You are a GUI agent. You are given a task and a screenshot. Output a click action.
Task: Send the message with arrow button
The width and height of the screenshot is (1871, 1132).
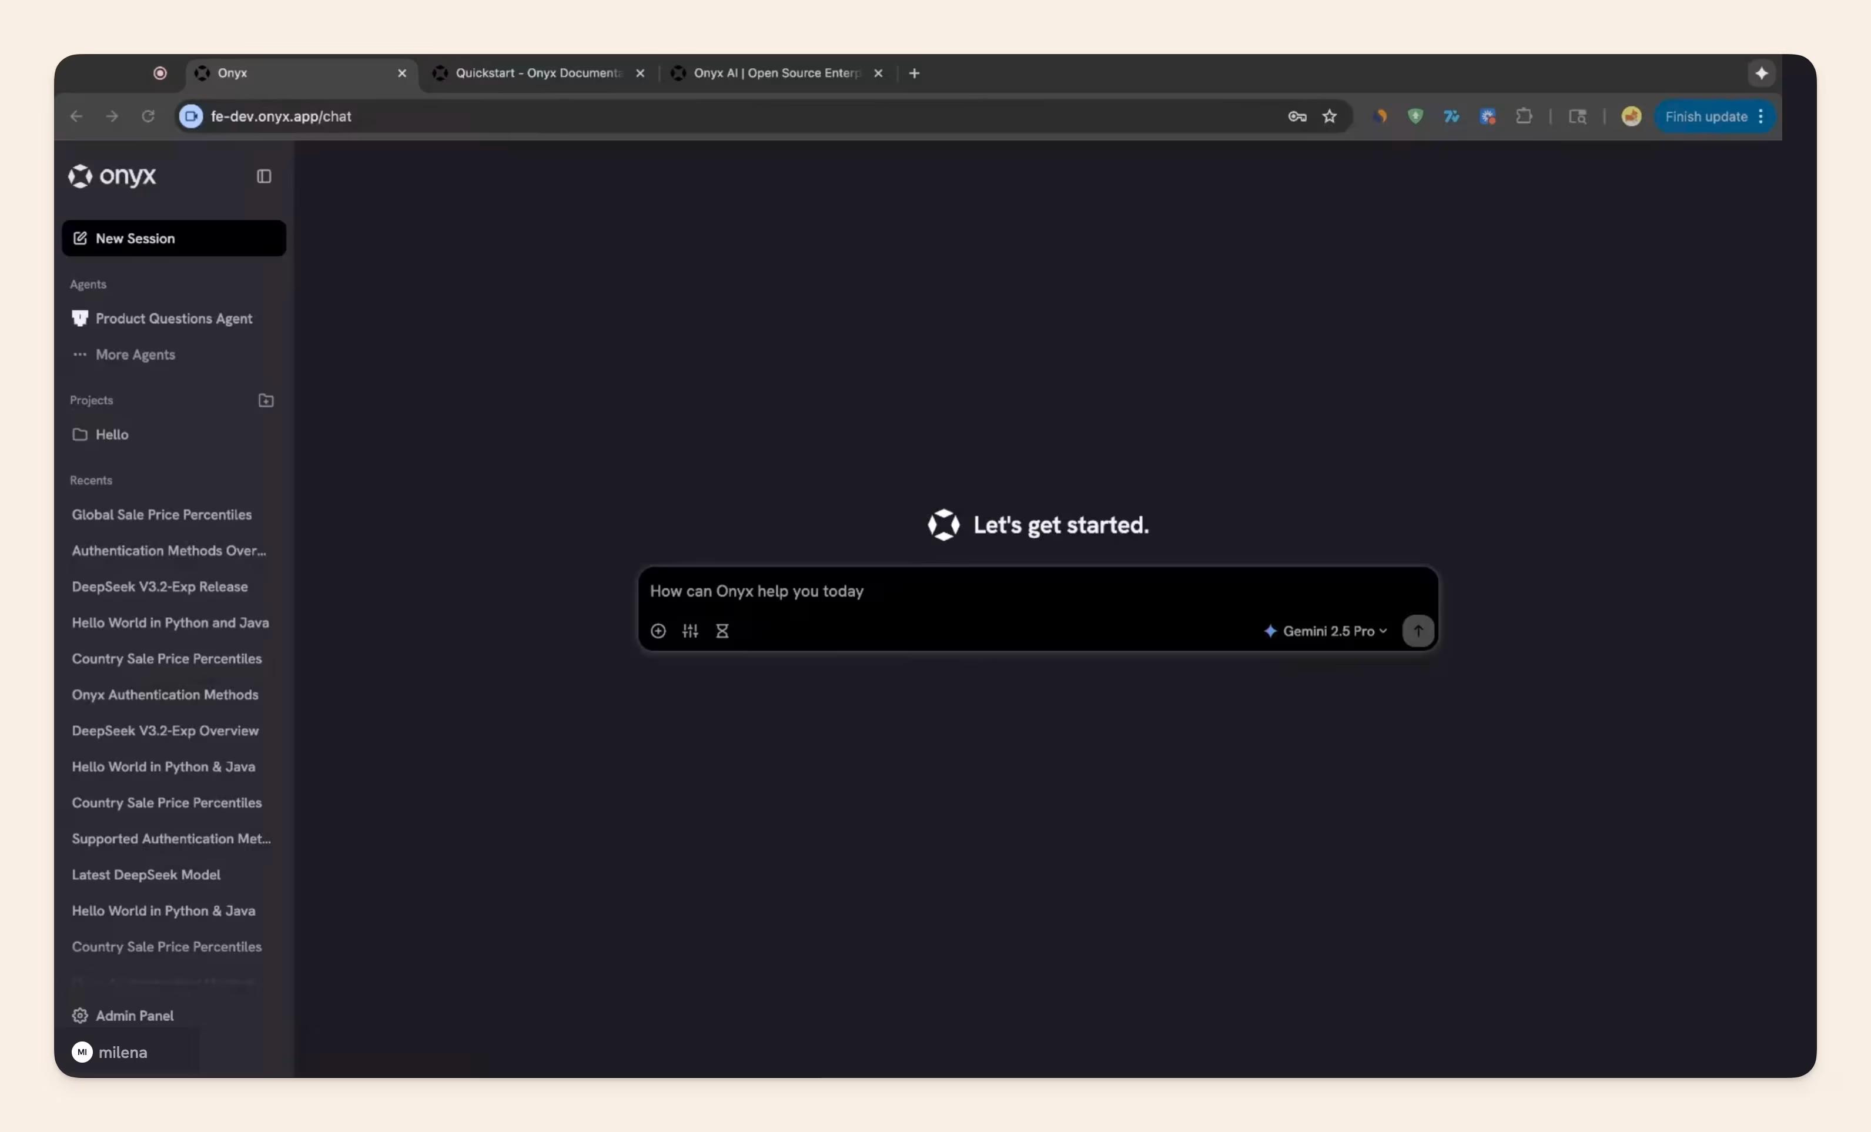(1418, 631)
